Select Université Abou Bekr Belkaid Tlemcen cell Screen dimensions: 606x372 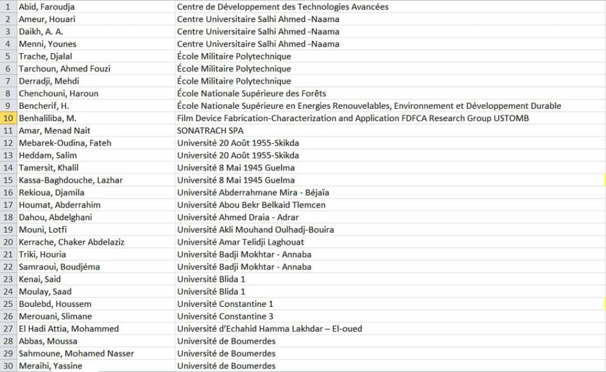click(x=390, y=205)
